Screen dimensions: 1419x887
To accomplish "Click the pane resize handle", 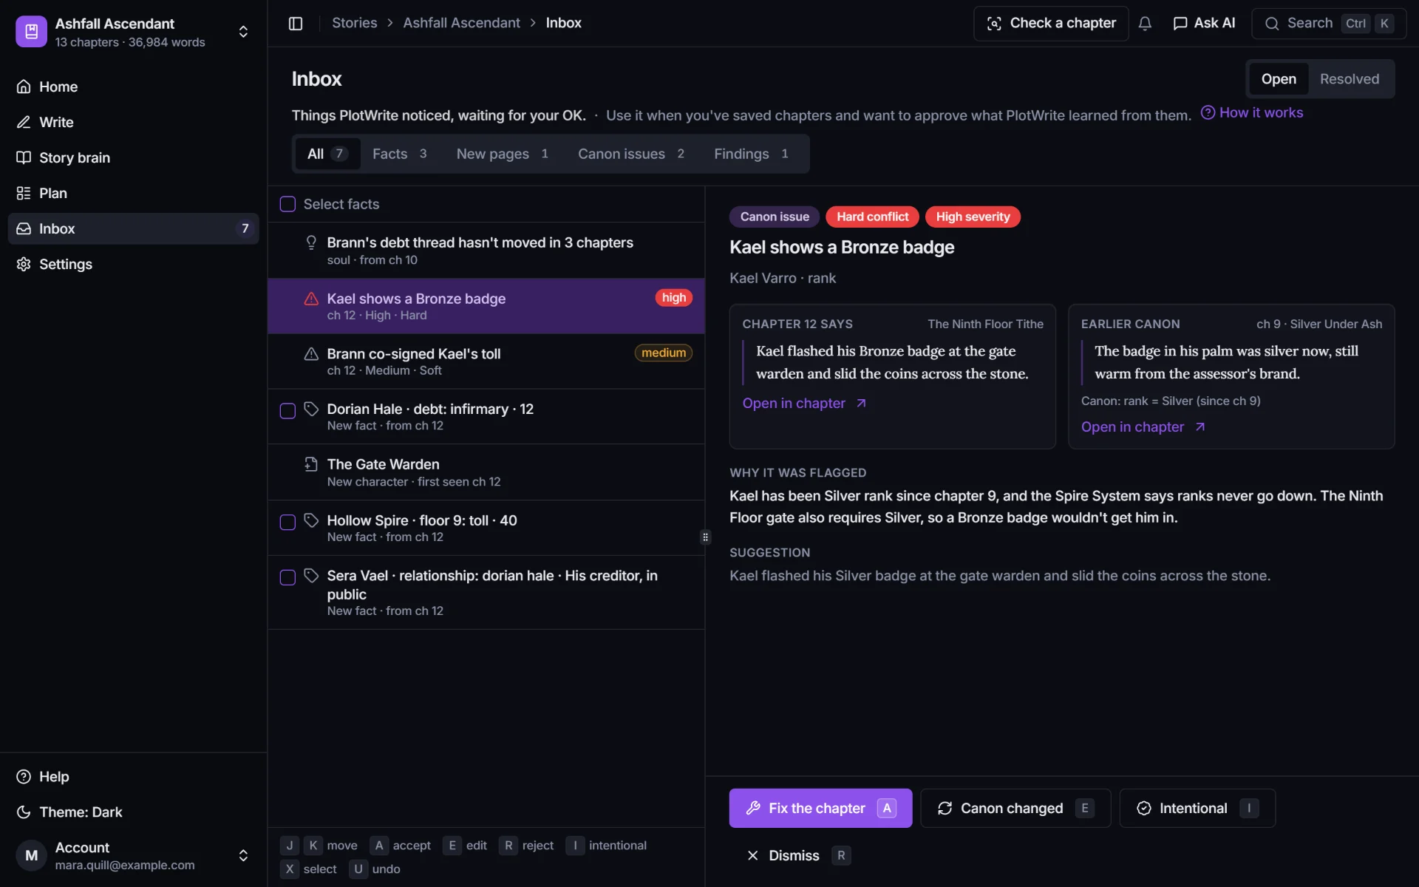I will click(705, 537).
